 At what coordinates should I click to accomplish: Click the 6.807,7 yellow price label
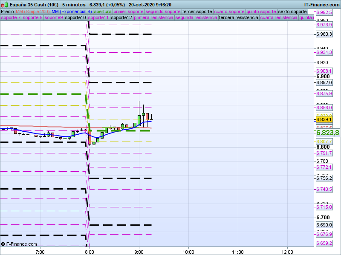pos(324,142)
